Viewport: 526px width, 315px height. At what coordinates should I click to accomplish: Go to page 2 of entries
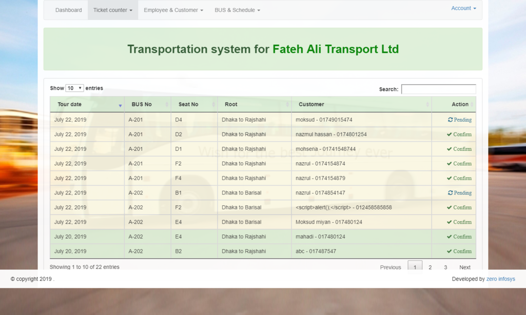point(430,267)
